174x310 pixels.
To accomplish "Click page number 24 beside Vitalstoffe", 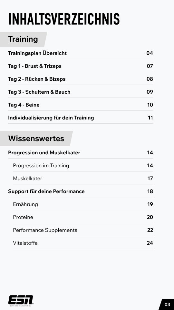I will click(x=150, y=243).
